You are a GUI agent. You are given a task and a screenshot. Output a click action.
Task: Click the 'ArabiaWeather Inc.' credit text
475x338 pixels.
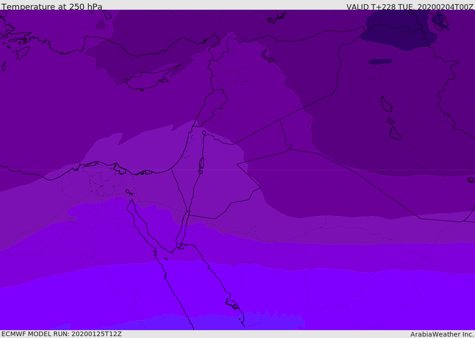click(x=442, y=334)
